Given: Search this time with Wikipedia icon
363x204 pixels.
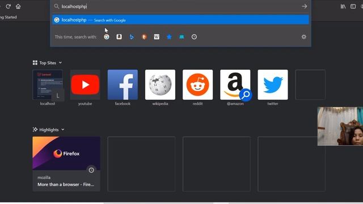Looking at the screenshot, I should 157,37.
